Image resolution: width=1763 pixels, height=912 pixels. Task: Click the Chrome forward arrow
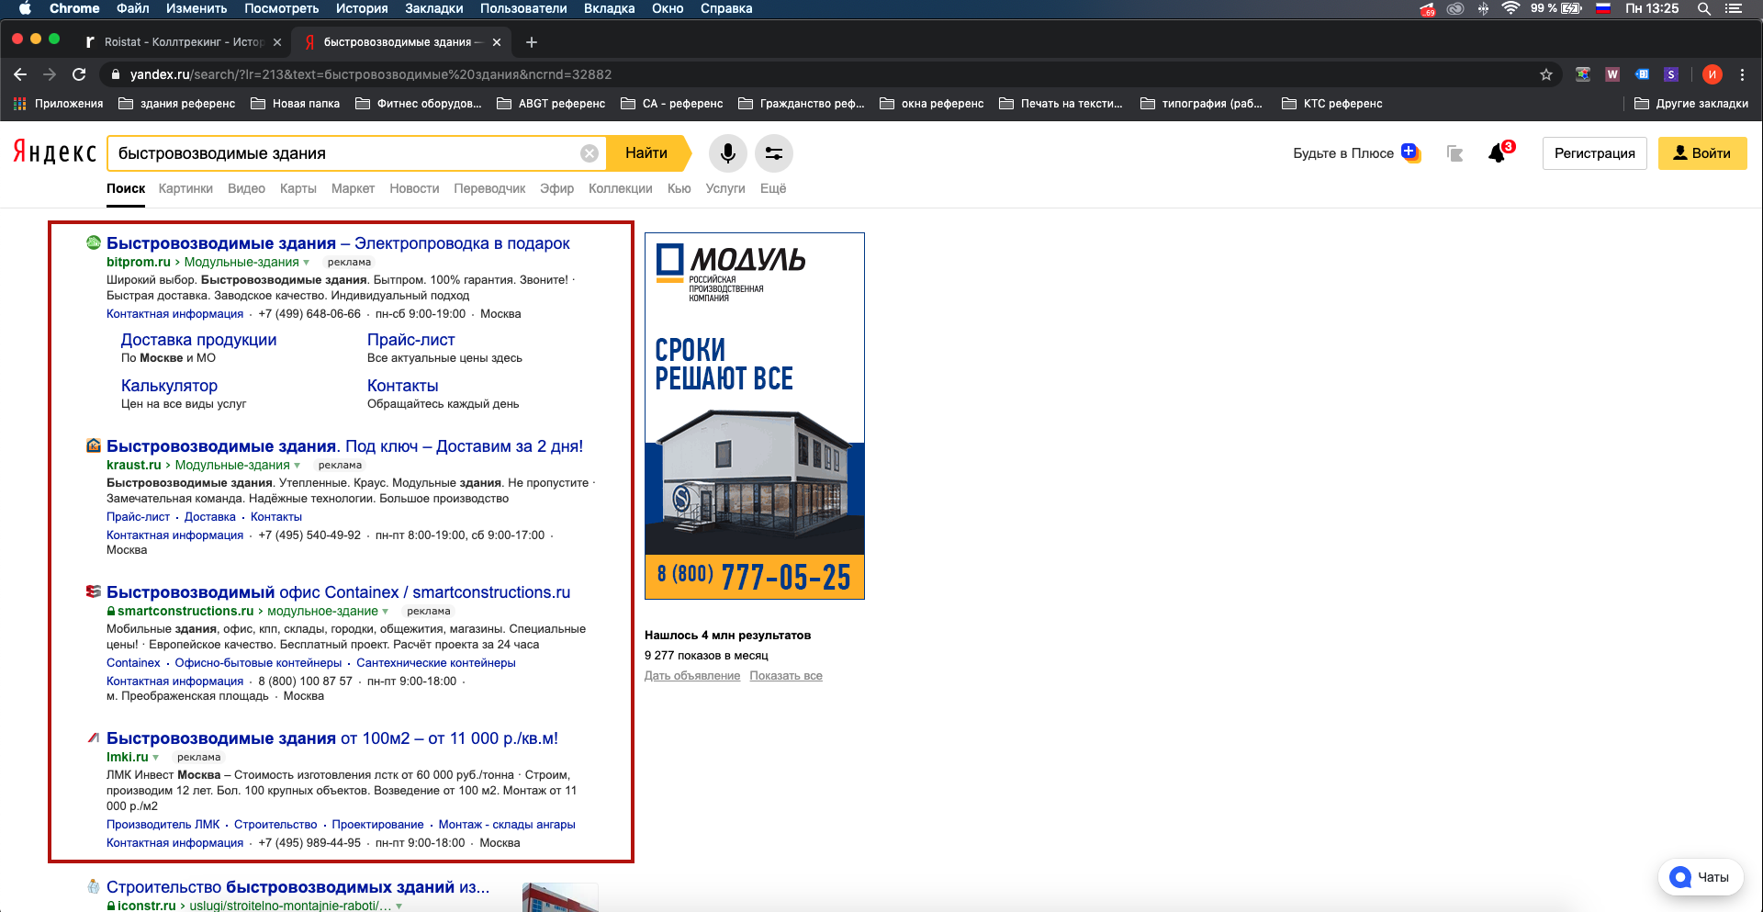pyautogui.click(x=50, y=74)
